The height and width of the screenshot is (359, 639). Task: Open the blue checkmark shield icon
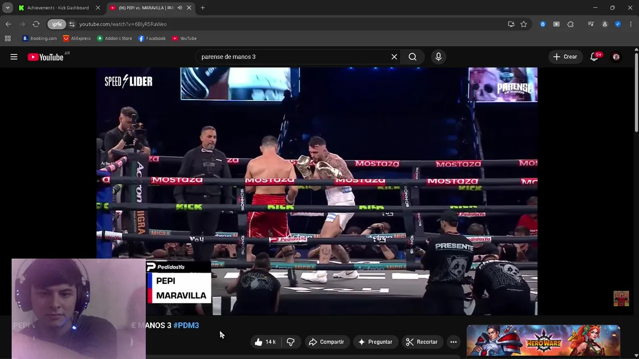(x=618, y=24)
